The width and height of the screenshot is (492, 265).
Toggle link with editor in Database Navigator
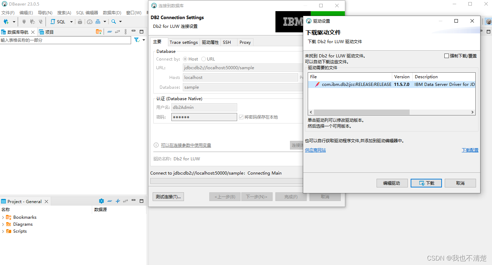point(118,32)
